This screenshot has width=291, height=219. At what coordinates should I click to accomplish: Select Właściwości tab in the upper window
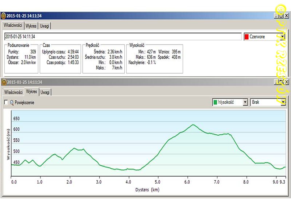13,26
